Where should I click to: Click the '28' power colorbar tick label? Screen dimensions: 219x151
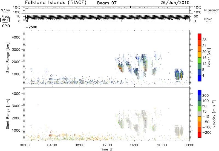(x=204, y=40)
